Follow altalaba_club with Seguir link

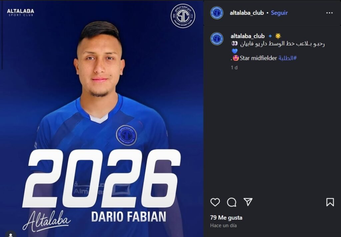point(279,13)
